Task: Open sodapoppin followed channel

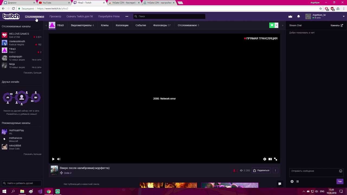Action: click(x=21, y=58)
